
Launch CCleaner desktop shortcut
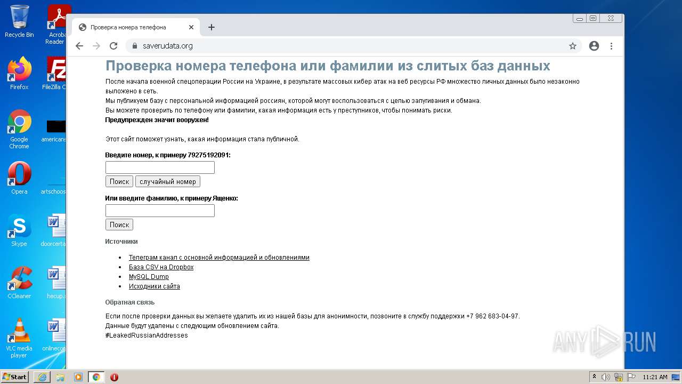click(19, 283)
